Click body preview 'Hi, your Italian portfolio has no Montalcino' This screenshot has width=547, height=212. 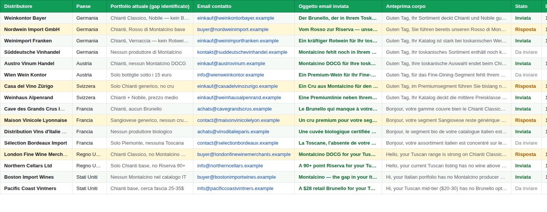[446, 177]
